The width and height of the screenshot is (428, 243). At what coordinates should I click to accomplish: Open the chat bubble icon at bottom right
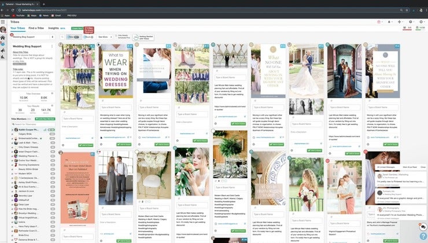(423, 227)
